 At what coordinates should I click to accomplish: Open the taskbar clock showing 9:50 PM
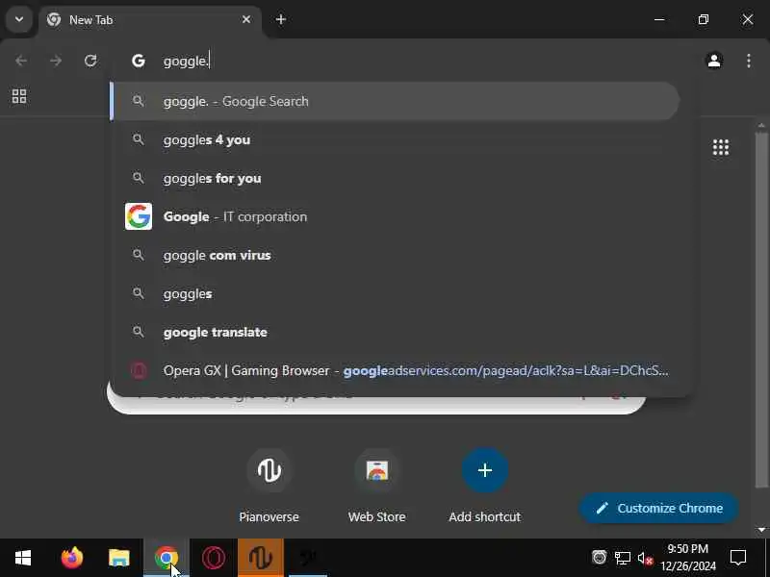click(x=687, y=558)
